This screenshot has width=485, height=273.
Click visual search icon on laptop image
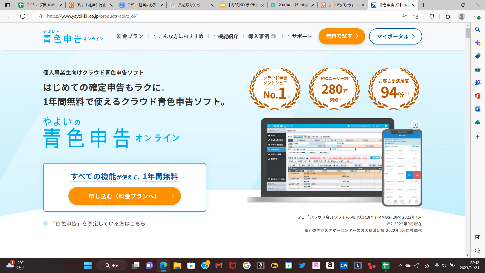(x=415, y=125)
